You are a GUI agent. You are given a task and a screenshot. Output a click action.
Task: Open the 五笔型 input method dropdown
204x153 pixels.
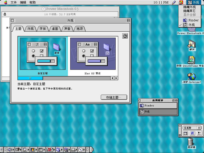(192, 128)
